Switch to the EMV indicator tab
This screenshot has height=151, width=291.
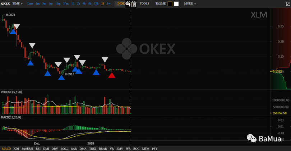pos(120,148)
